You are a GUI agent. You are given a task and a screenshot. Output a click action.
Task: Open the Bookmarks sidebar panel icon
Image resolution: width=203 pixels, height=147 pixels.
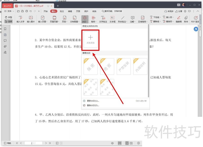click(x=5, y=29)
